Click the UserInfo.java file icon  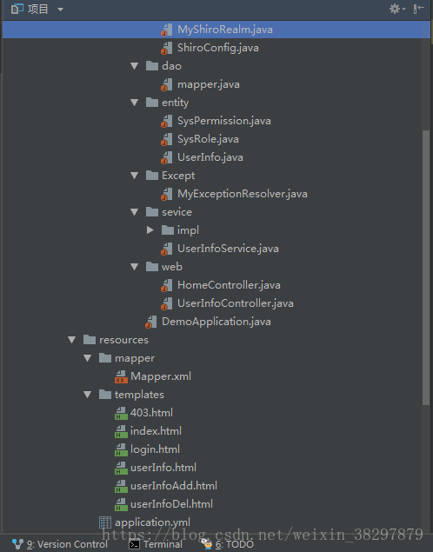[x=167, y=157]
